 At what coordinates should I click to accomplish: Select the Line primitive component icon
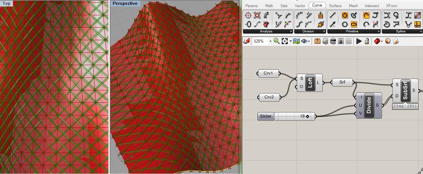coord(332,16)
